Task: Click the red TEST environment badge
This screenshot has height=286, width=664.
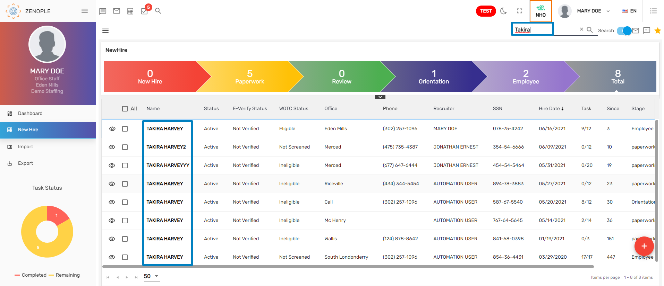Action: coord(486,11)
